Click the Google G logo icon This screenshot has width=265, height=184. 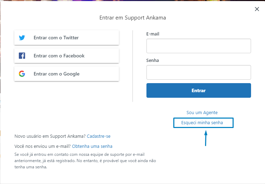22,74
